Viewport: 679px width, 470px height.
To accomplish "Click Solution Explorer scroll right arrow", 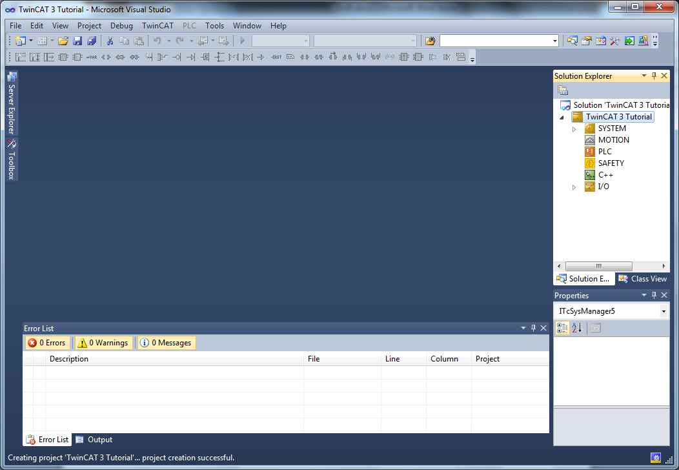I will pos(664,266).
